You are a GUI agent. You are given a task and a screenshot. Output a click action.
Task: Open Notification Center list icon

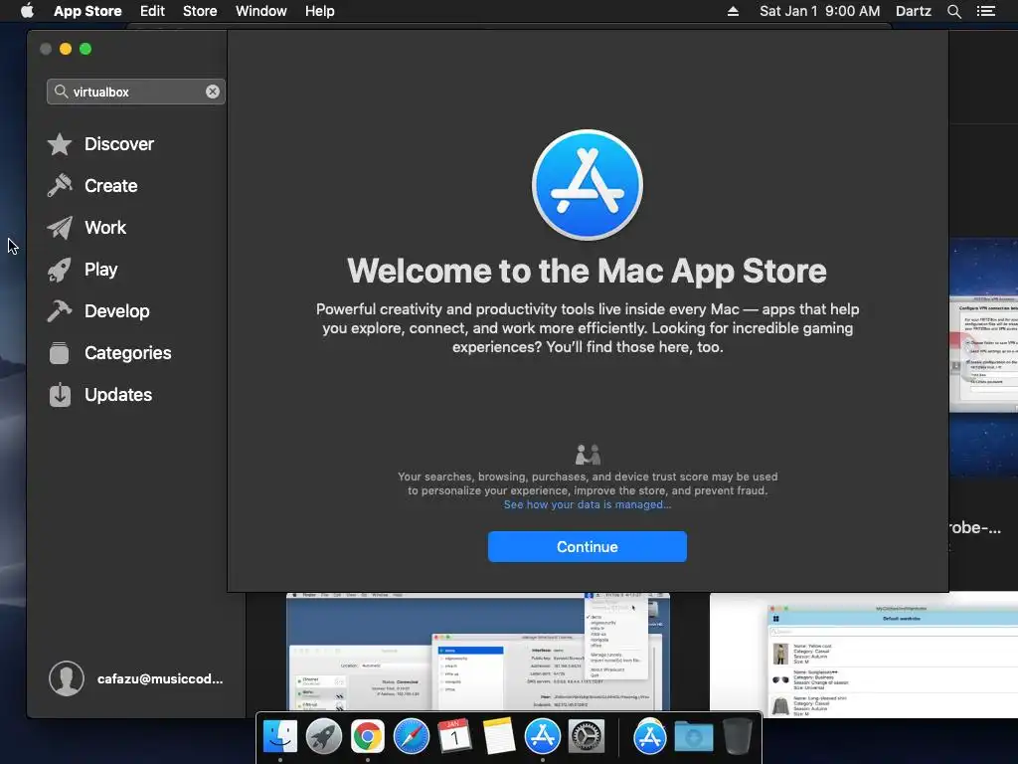pos(986,11)
